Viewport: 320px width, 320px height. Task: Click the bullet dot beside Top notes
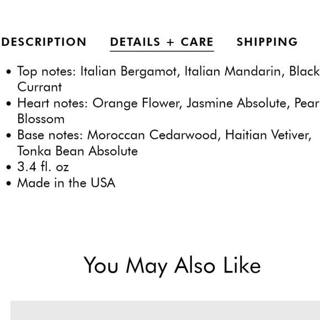coord(9,72)
